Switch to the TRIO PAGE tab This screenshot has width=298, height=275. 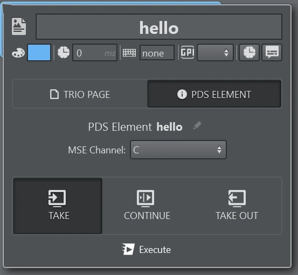[x=80, y=94]
